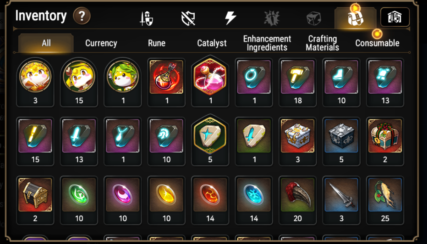This screenshot has width=427, height=244.
Task: Select the sword and shield equipment icon
Action: click(146, 18)
